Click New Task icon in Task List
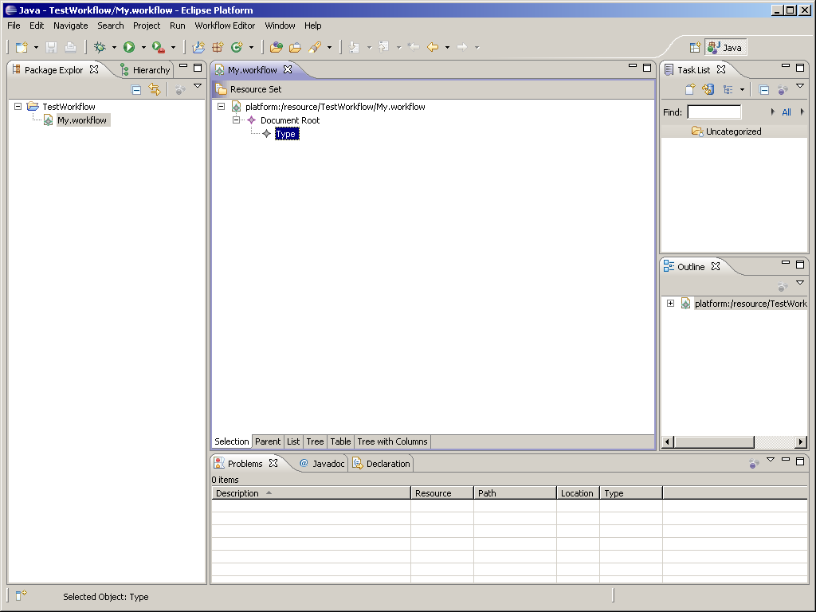The width and height of the screenshot is (816, 612). (x=690, y=90)
